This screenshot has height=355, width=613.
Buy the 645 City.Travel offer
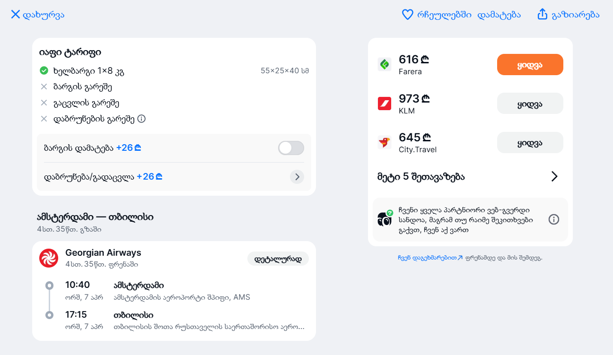point(530,142)
